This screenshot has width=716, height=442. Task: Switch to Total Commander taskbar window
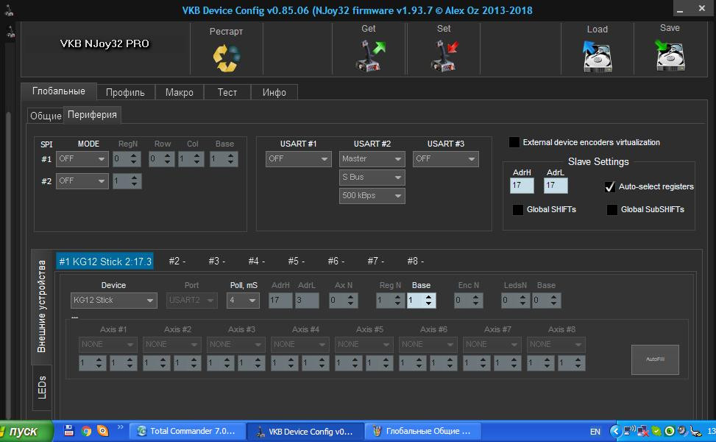pos(188,431)
